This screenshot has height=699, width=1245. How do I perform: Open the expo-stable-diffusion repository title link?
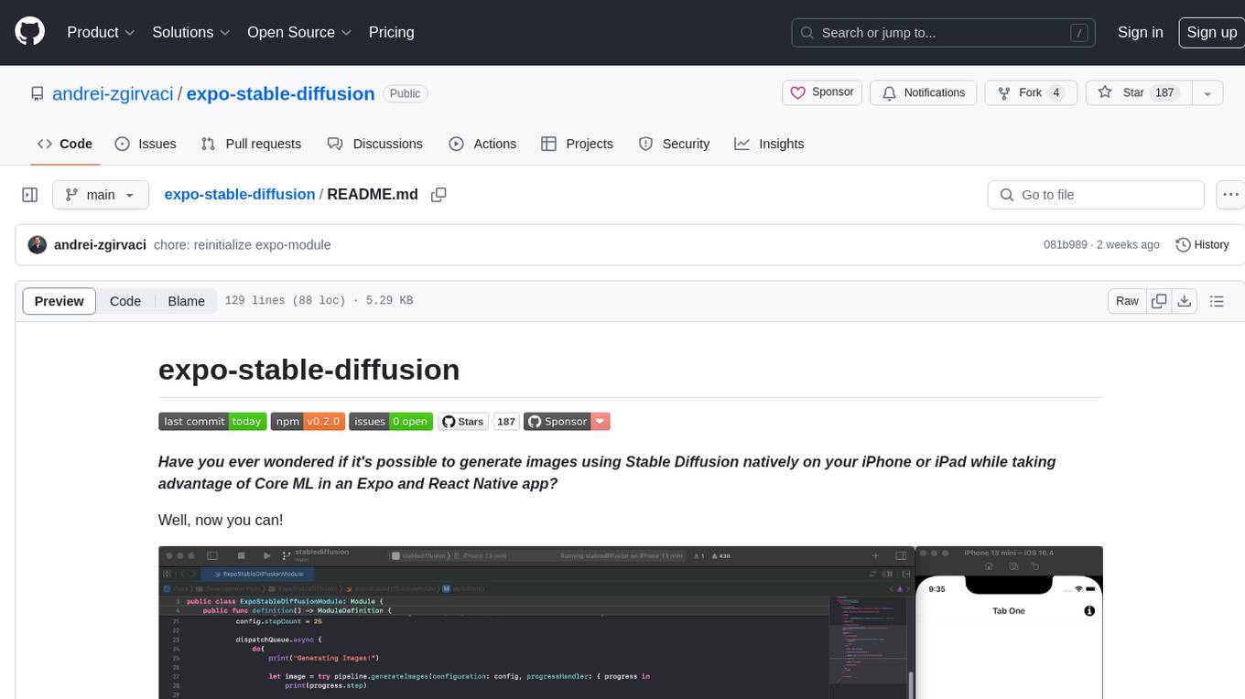(280, 93)
